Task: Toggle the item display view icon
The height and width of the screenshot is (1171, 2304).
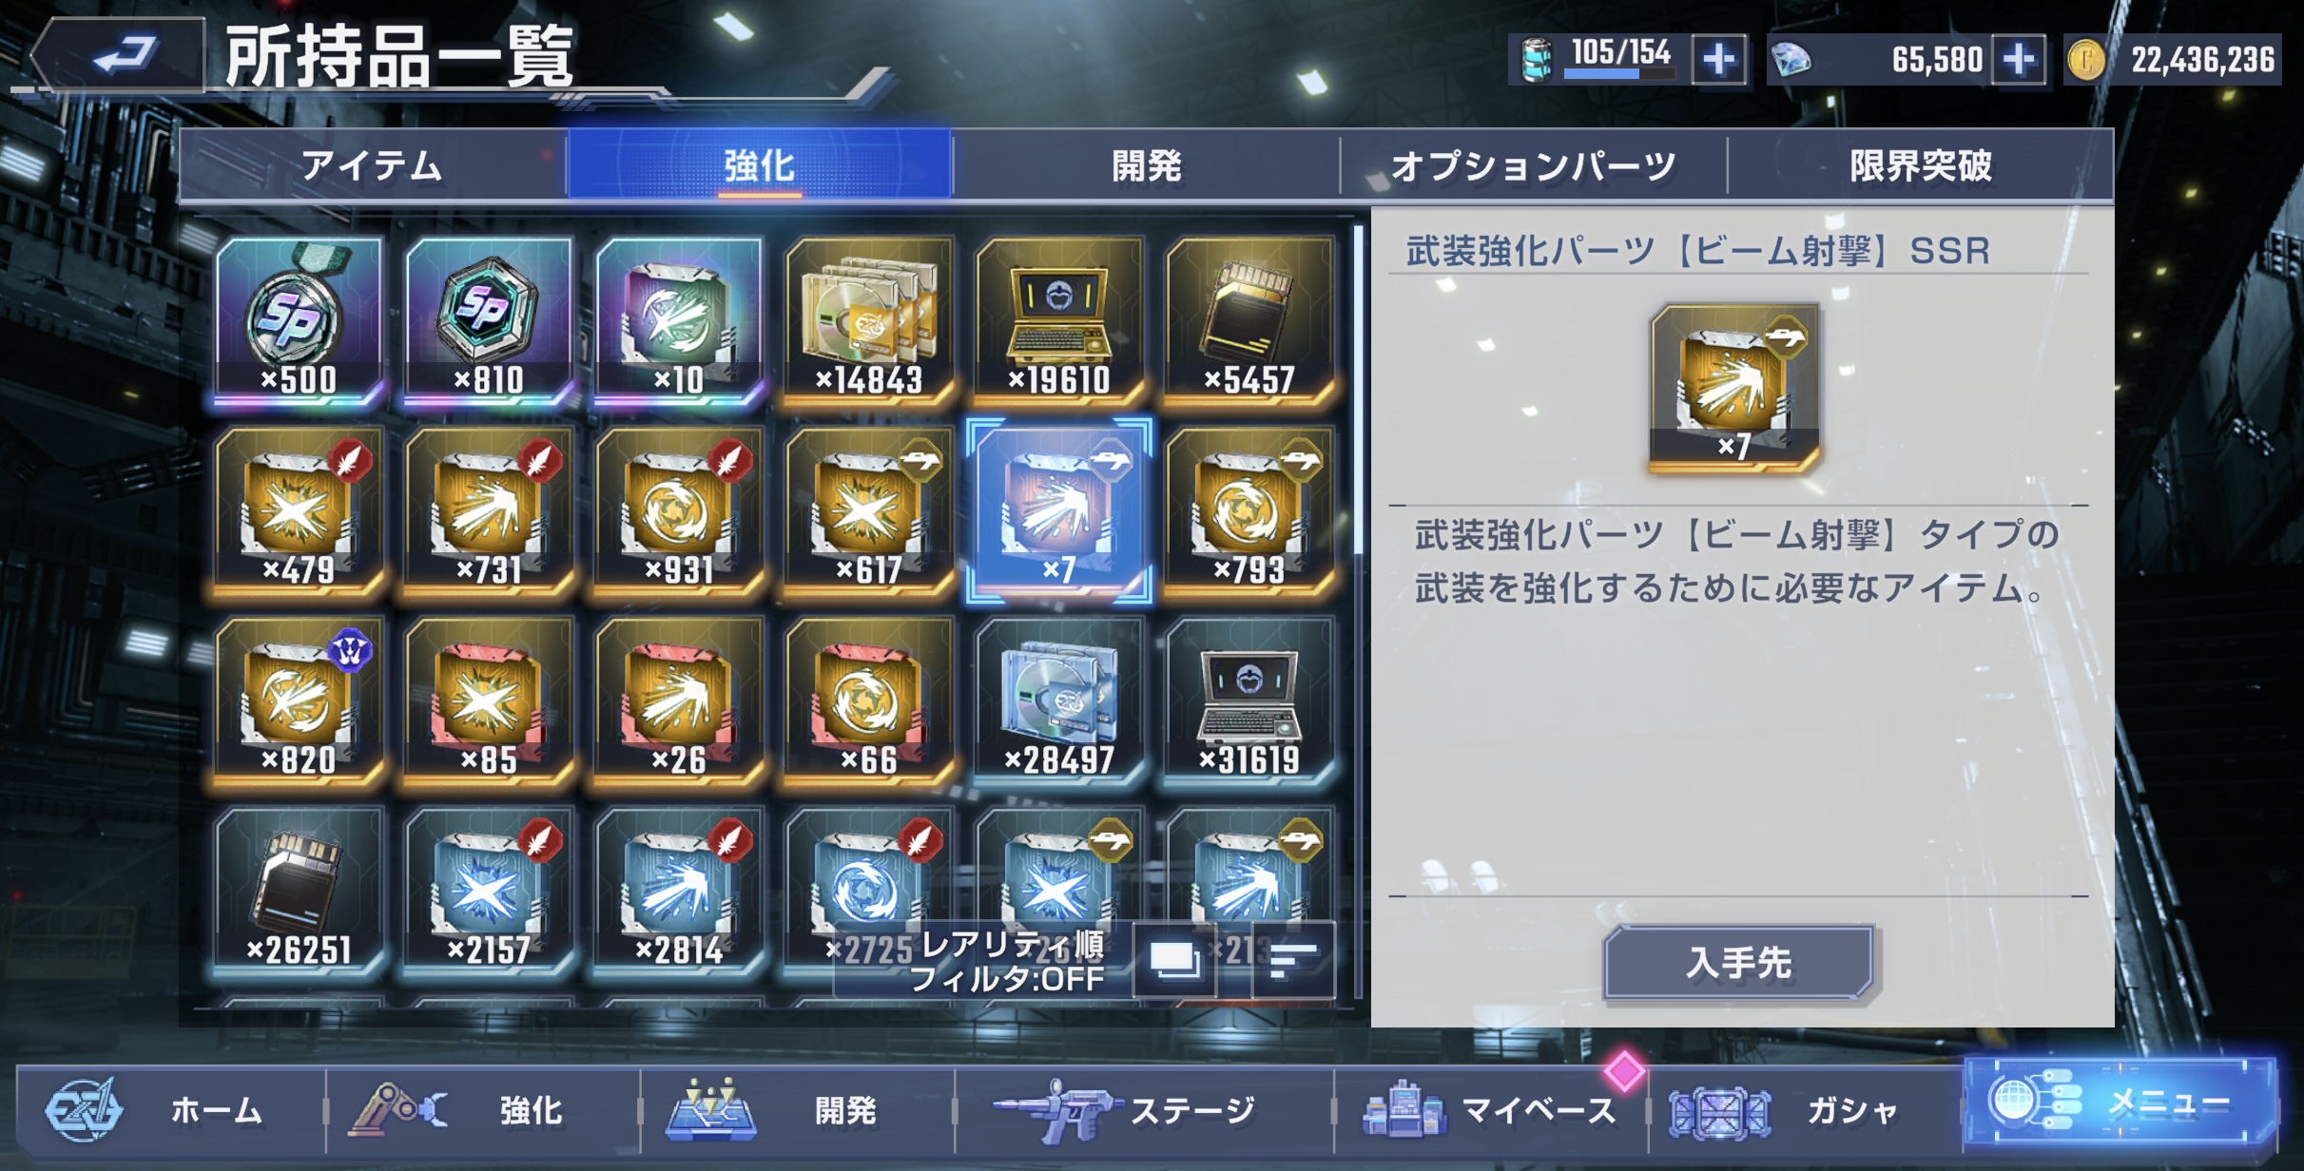Action: tap(1175, 959)
